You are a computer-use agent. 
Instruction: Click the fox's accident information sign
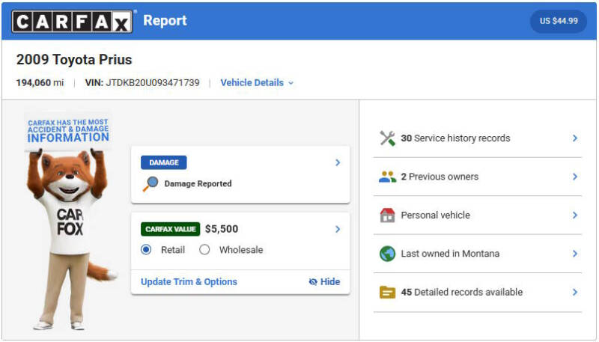(x=68, y=130)
